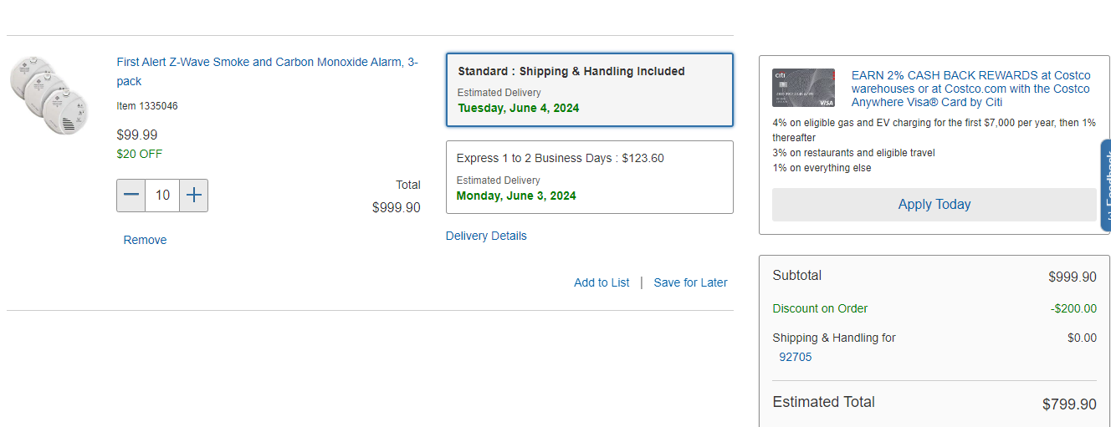The width and height of the screenshot is (1111, 427).
Task: Open the Earn 2% Cash Back Rewards link
Action: pyautogui.click(x=970, y=89)
